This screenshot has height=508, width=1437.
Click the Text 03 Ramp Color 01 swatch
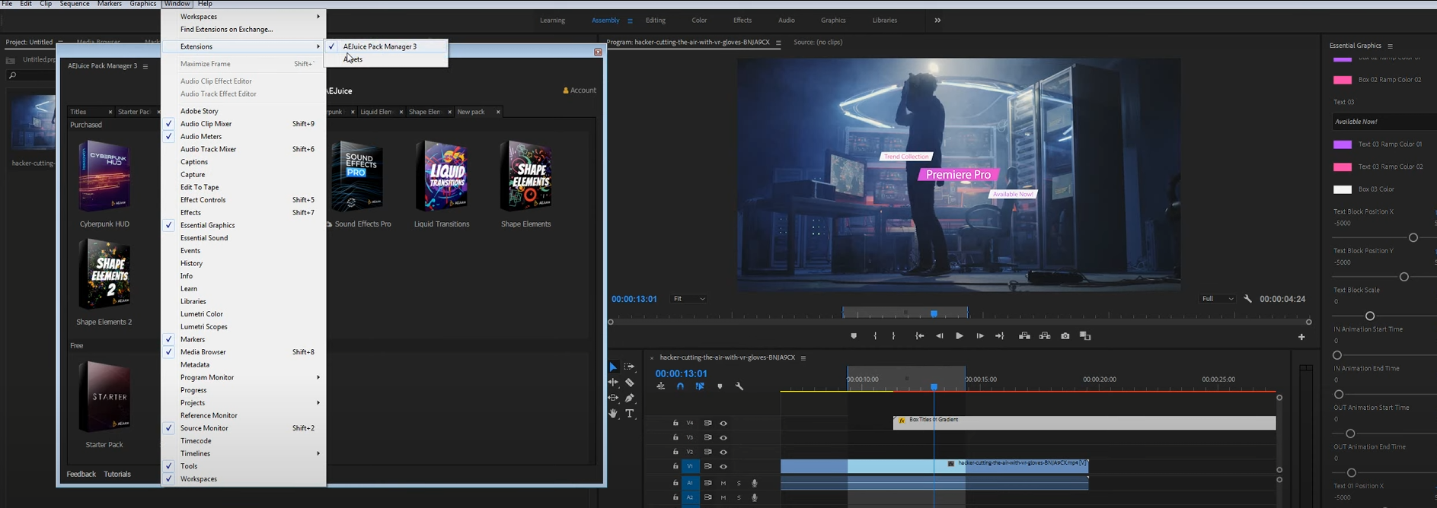1343,144
